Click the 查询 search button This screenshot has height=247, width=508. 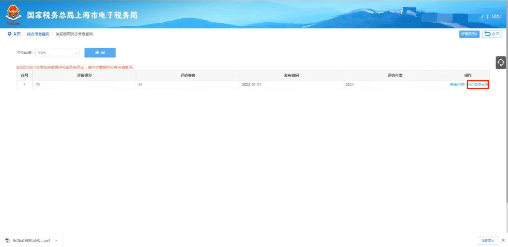click(100, 53)
